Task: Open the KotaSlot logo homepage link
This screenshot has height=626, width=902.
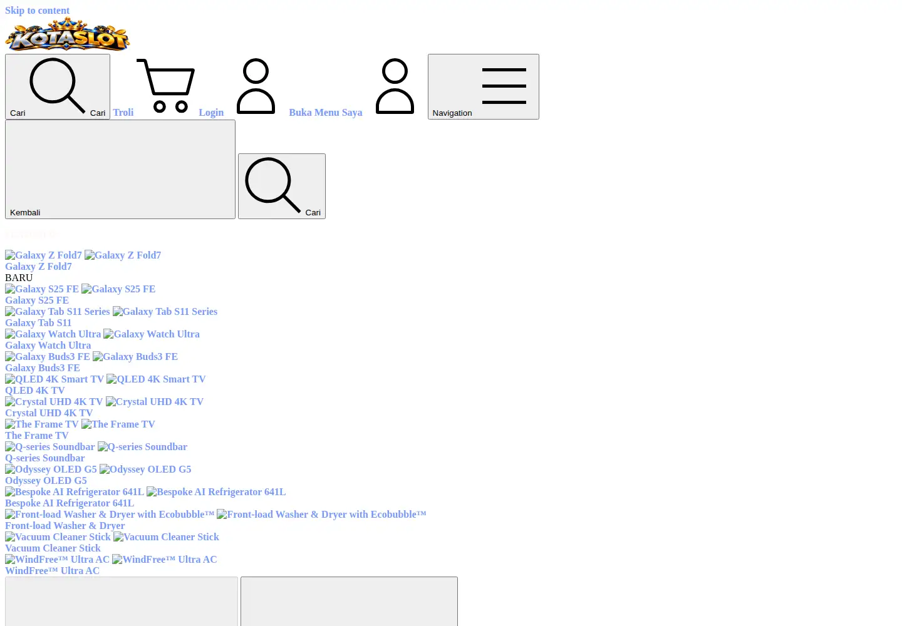Action: click(68, 34)
